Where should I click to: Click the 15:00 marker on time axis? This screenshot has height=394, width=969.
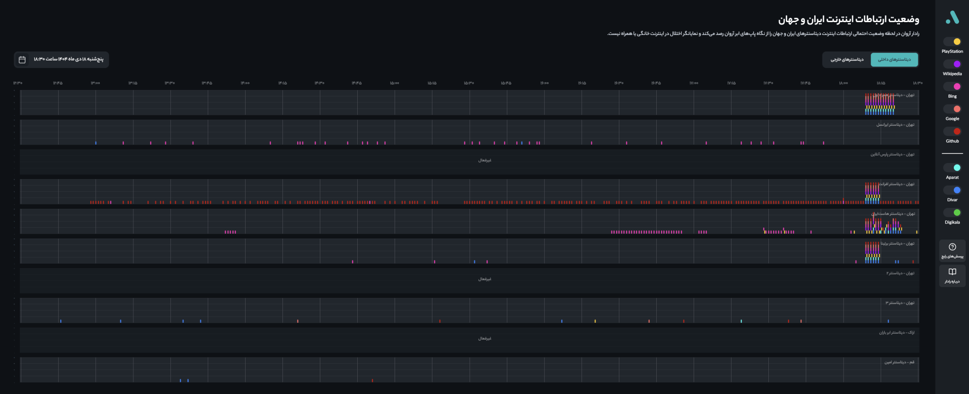(x=394, y=83)
